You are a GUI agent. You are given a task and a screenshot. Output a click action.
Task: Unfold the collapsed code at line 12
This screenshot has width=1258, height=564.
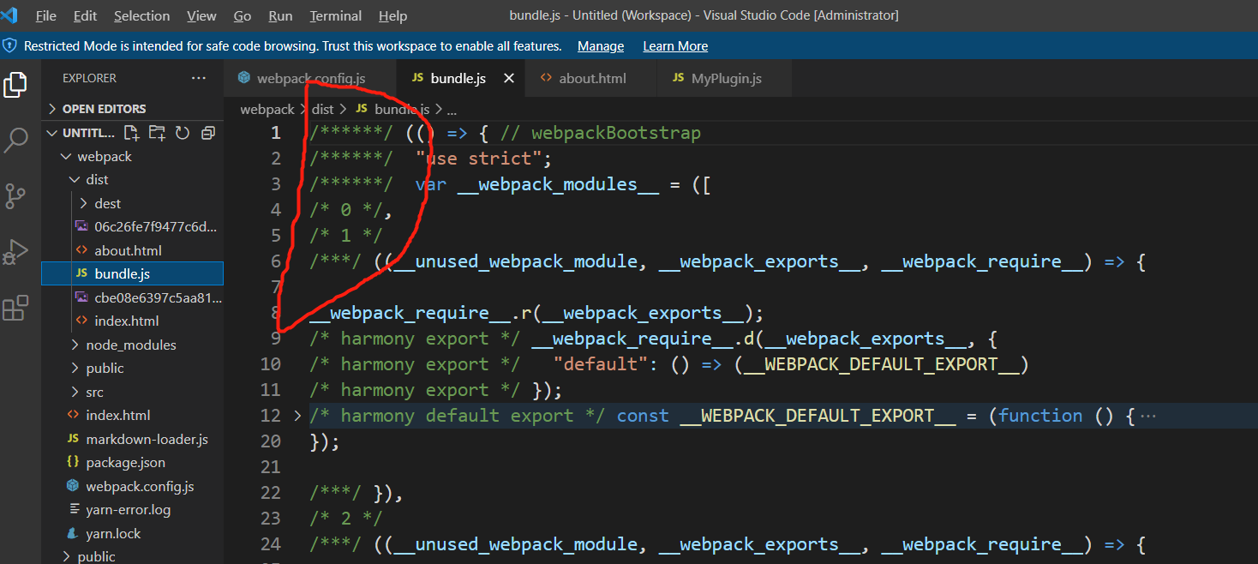click(297, 416)
